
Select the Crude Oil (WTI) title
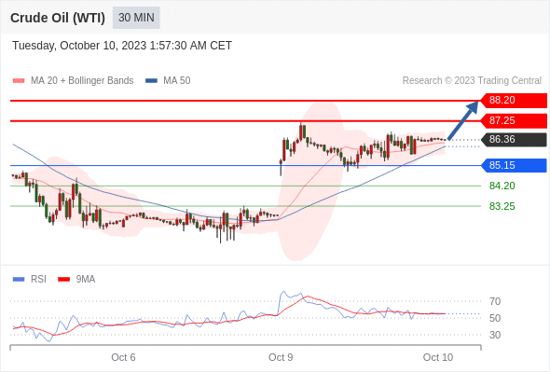[x=58, y=18]
